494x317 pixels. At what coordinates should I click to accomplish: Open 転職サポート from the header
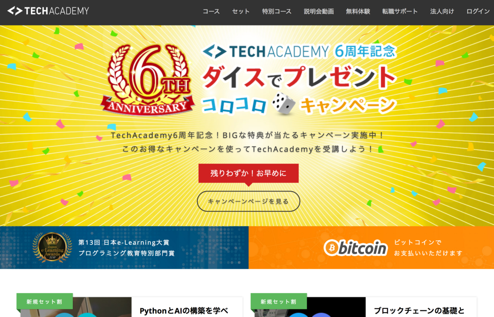coord(400,12)
